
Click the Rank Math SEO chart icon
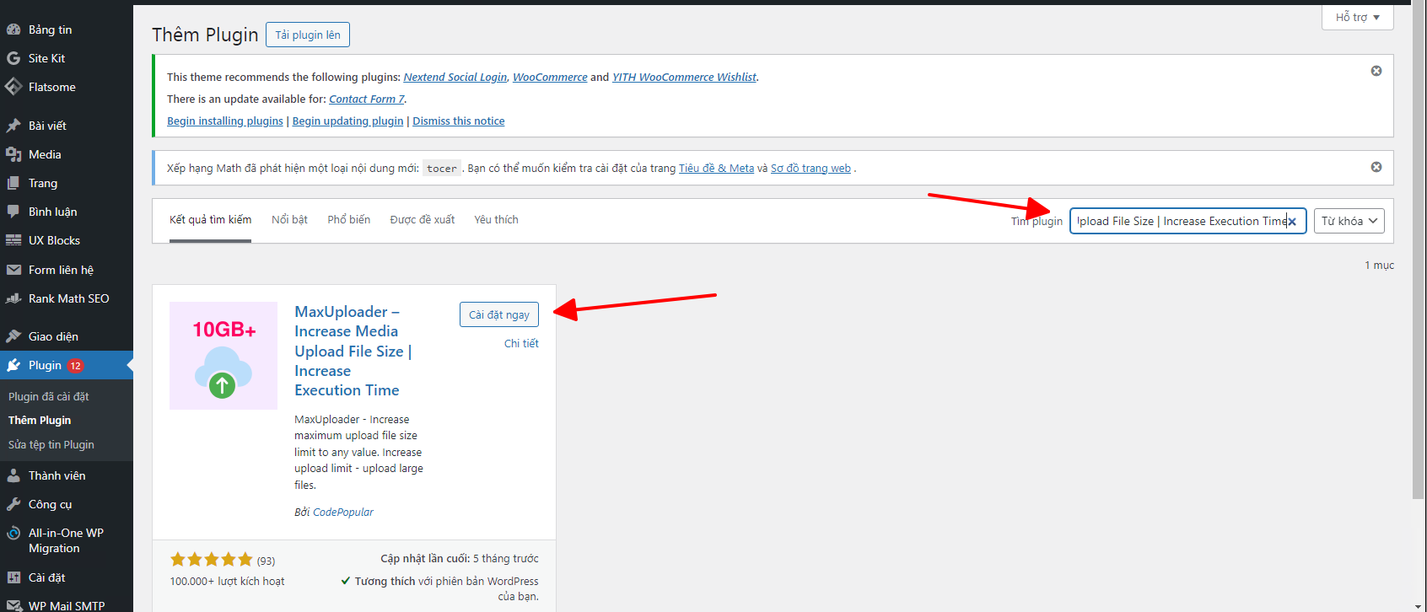tap(13, 298)
